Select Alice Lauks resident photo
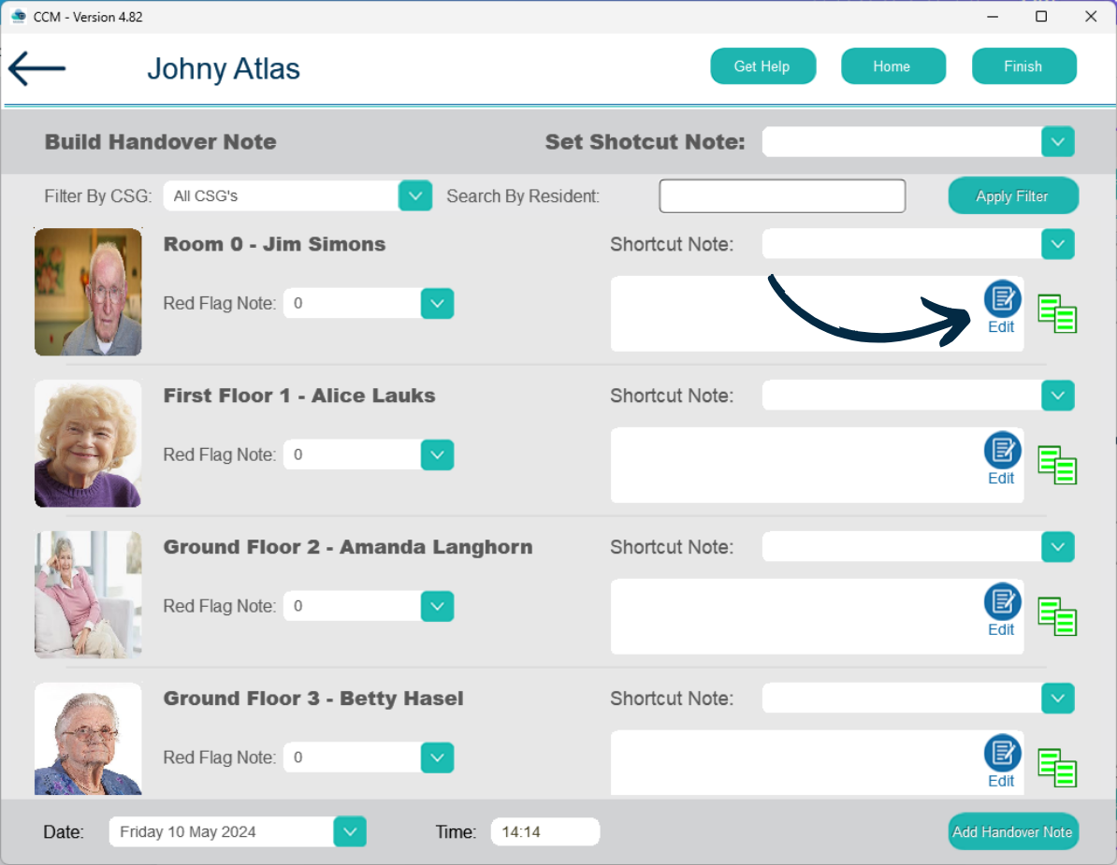The width and height of the screenshot is (1117, 865). (x=88, y=443)
